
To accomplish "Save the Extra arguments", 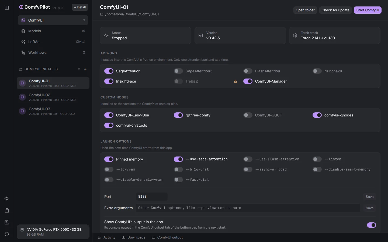I will [x=370, y=208].
